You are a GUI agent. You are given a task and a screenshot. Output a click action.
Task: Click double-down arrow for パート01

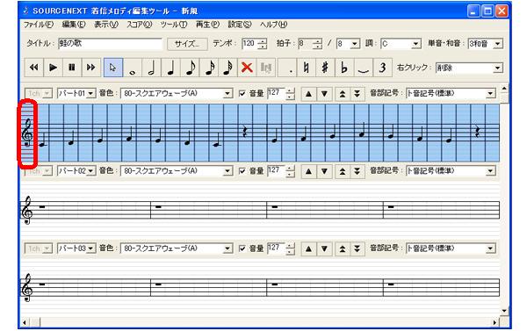357,94
